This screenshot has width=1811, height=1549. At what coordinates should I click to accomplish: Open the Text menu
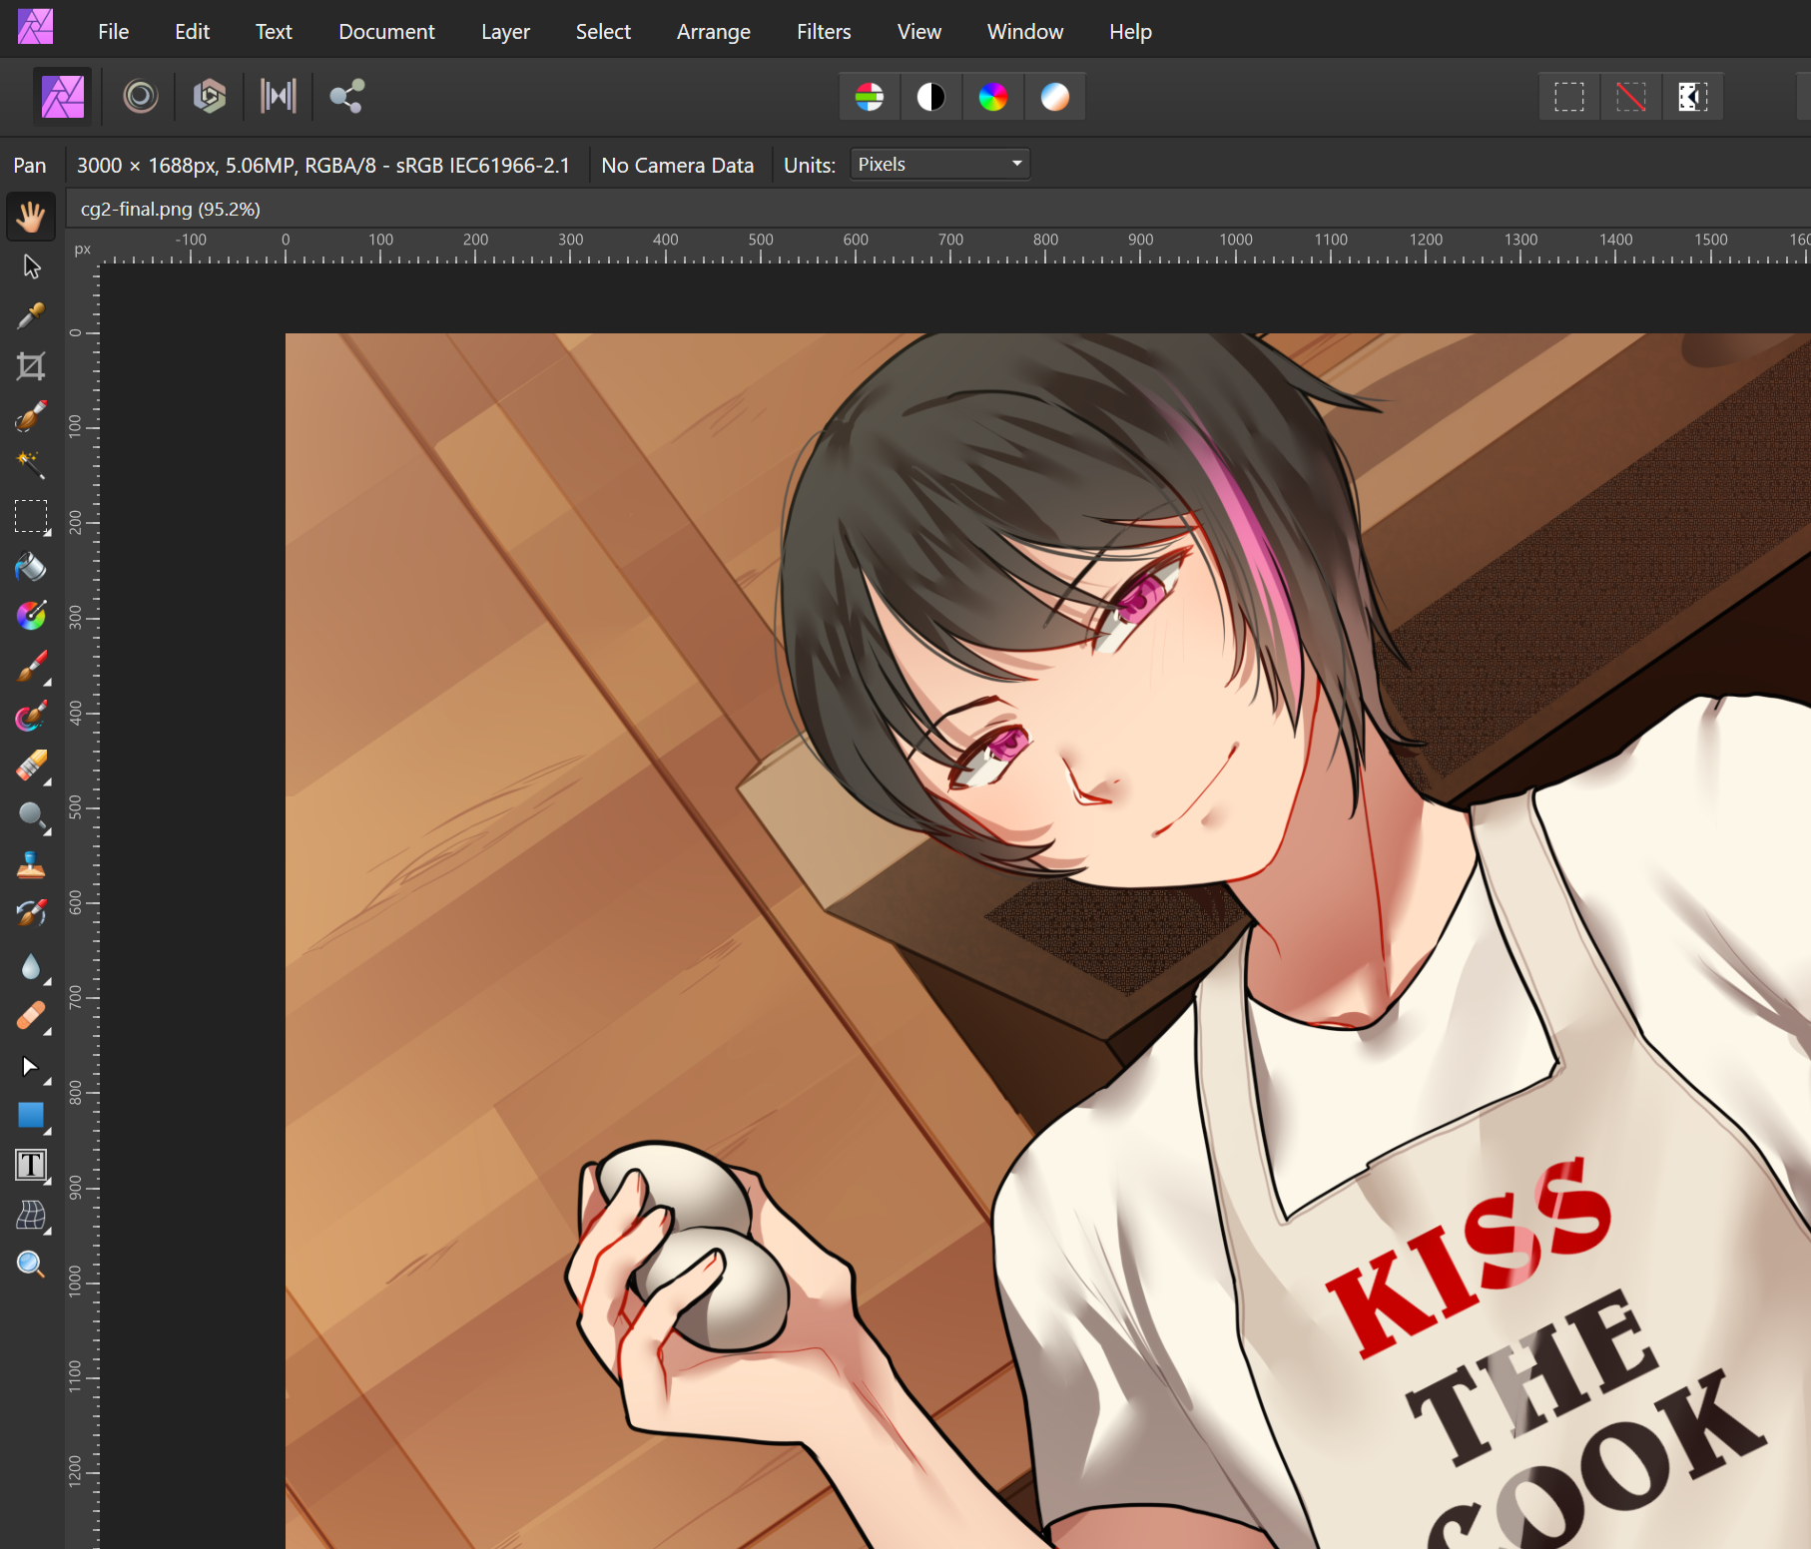tap(274, 31)
